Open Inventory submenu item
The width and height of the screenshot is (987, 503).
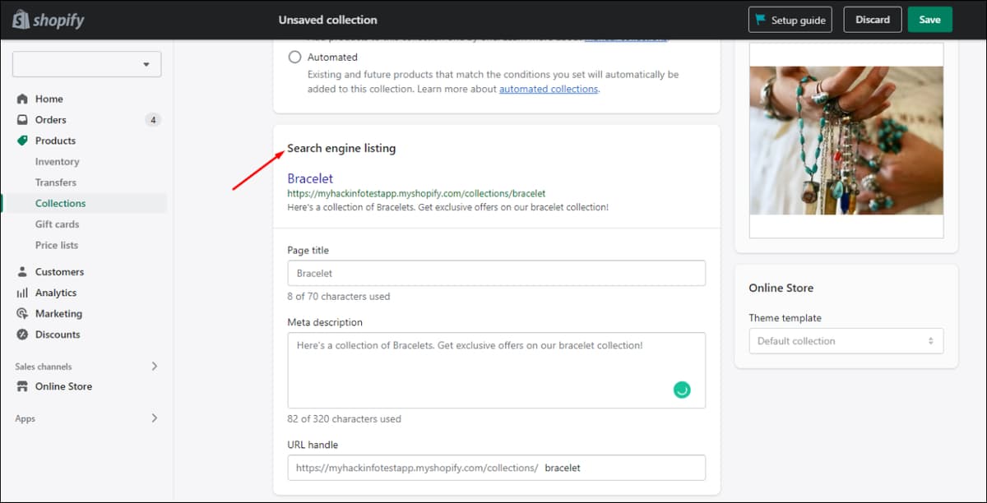pyautogui.click(x=58, y=162)
